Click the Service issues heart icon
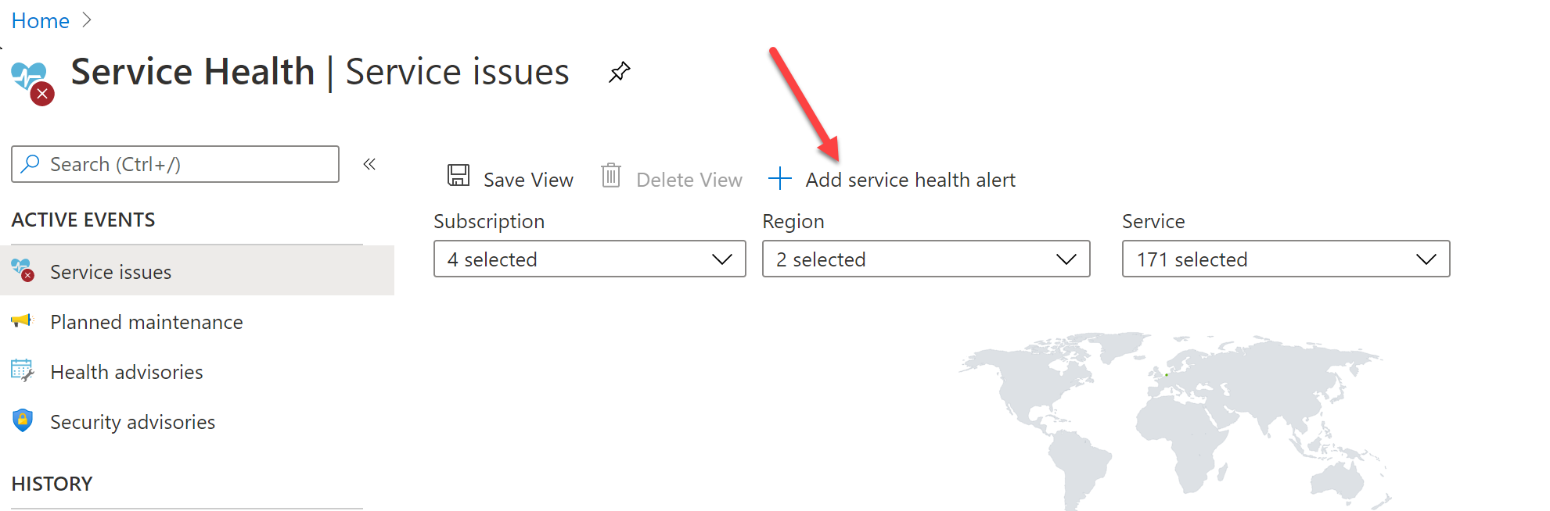The height and width of the screenshot is (511, 1550). coord(23,270)
